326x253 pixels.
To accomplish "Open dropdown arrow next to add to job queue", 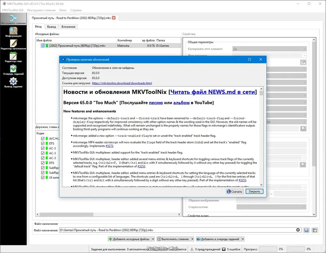I will click(242, 239).
